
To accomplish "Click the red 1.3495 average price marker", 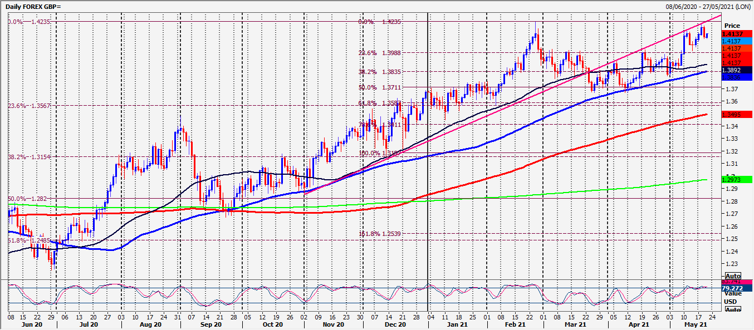I will click(732, 114).
